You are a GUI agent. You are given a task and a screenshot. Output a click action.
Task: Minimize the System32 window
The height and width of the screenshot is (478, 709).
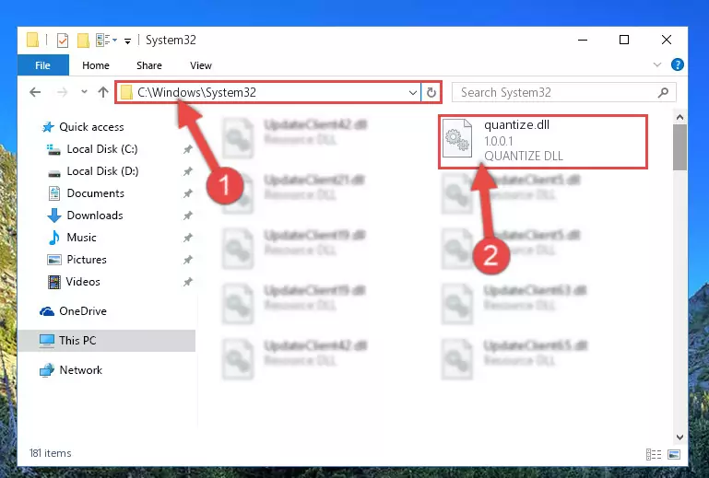[583, 41]
